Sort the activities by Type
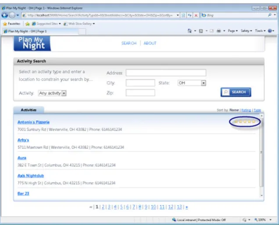279x225 pixels. coord(257,110)
